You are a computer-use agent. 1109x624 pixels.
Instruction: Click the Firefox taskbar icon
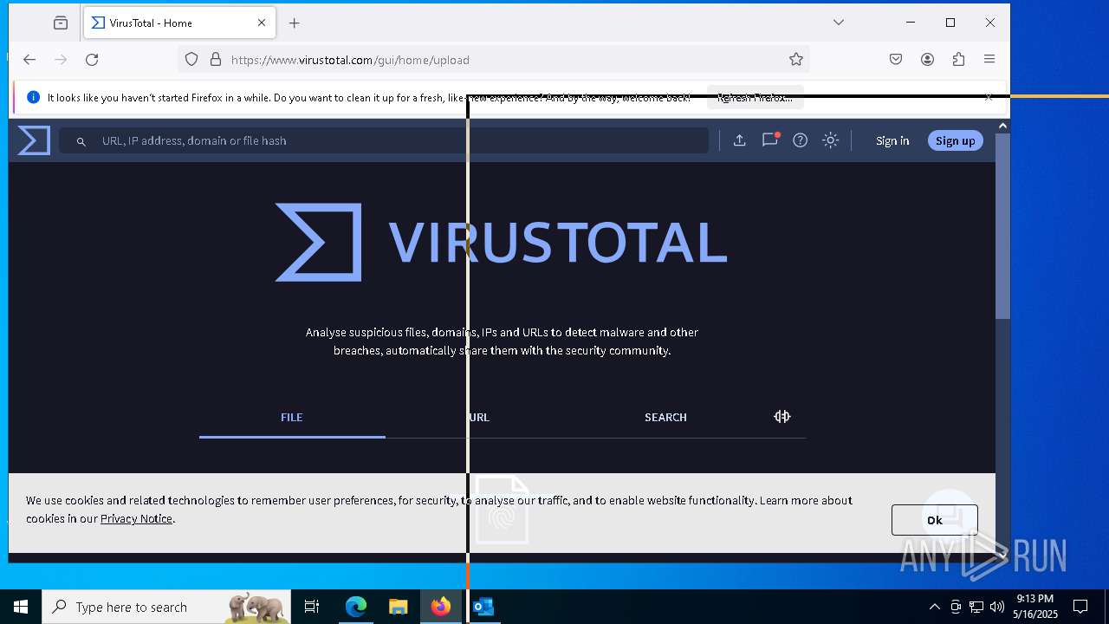(x=441, y=607)
